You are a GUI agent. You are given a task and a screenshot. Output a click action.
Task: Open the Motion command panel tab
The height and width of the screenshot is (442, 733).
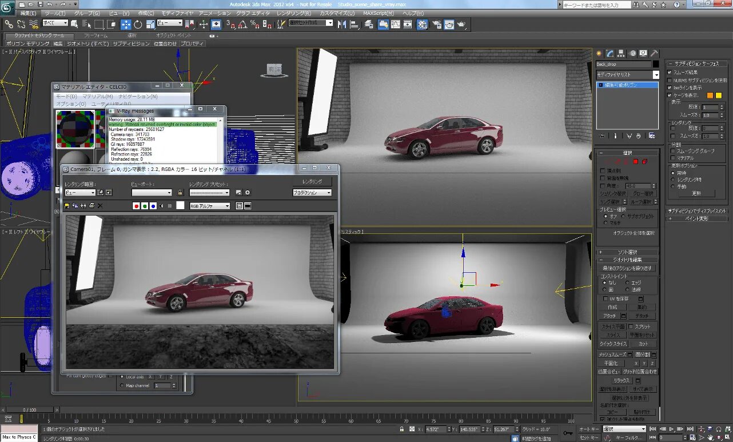pos(632,53)
